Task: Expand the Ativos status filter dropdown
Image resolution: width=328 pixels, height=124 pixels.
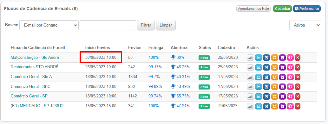Action: pyautogui.click(x=305, y=25)
